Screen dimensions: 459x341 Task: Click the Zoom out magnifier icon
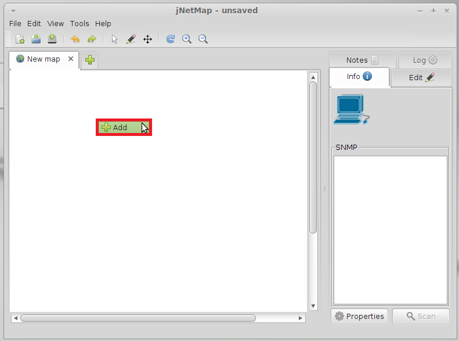(203, 39)
